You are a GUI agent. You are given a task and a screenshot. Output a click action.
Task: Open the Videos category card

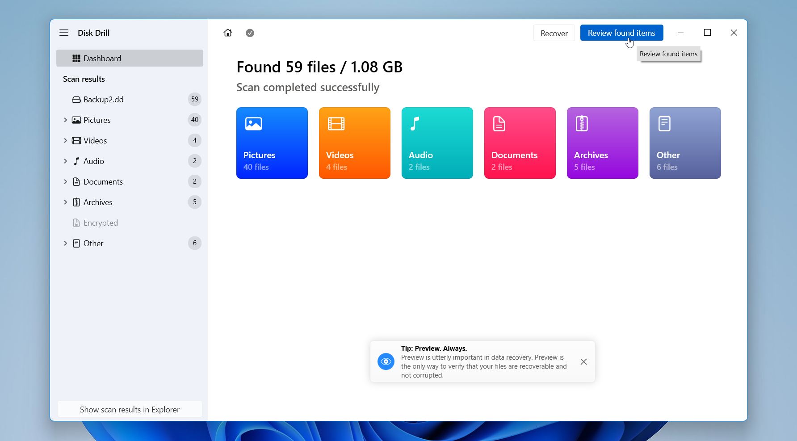click(x=355, y=143)
